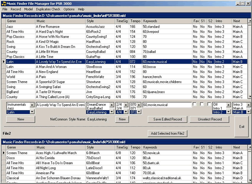
Task: Click tempo list up arrow
Action: pyautogui.click(x=139, y=105)
